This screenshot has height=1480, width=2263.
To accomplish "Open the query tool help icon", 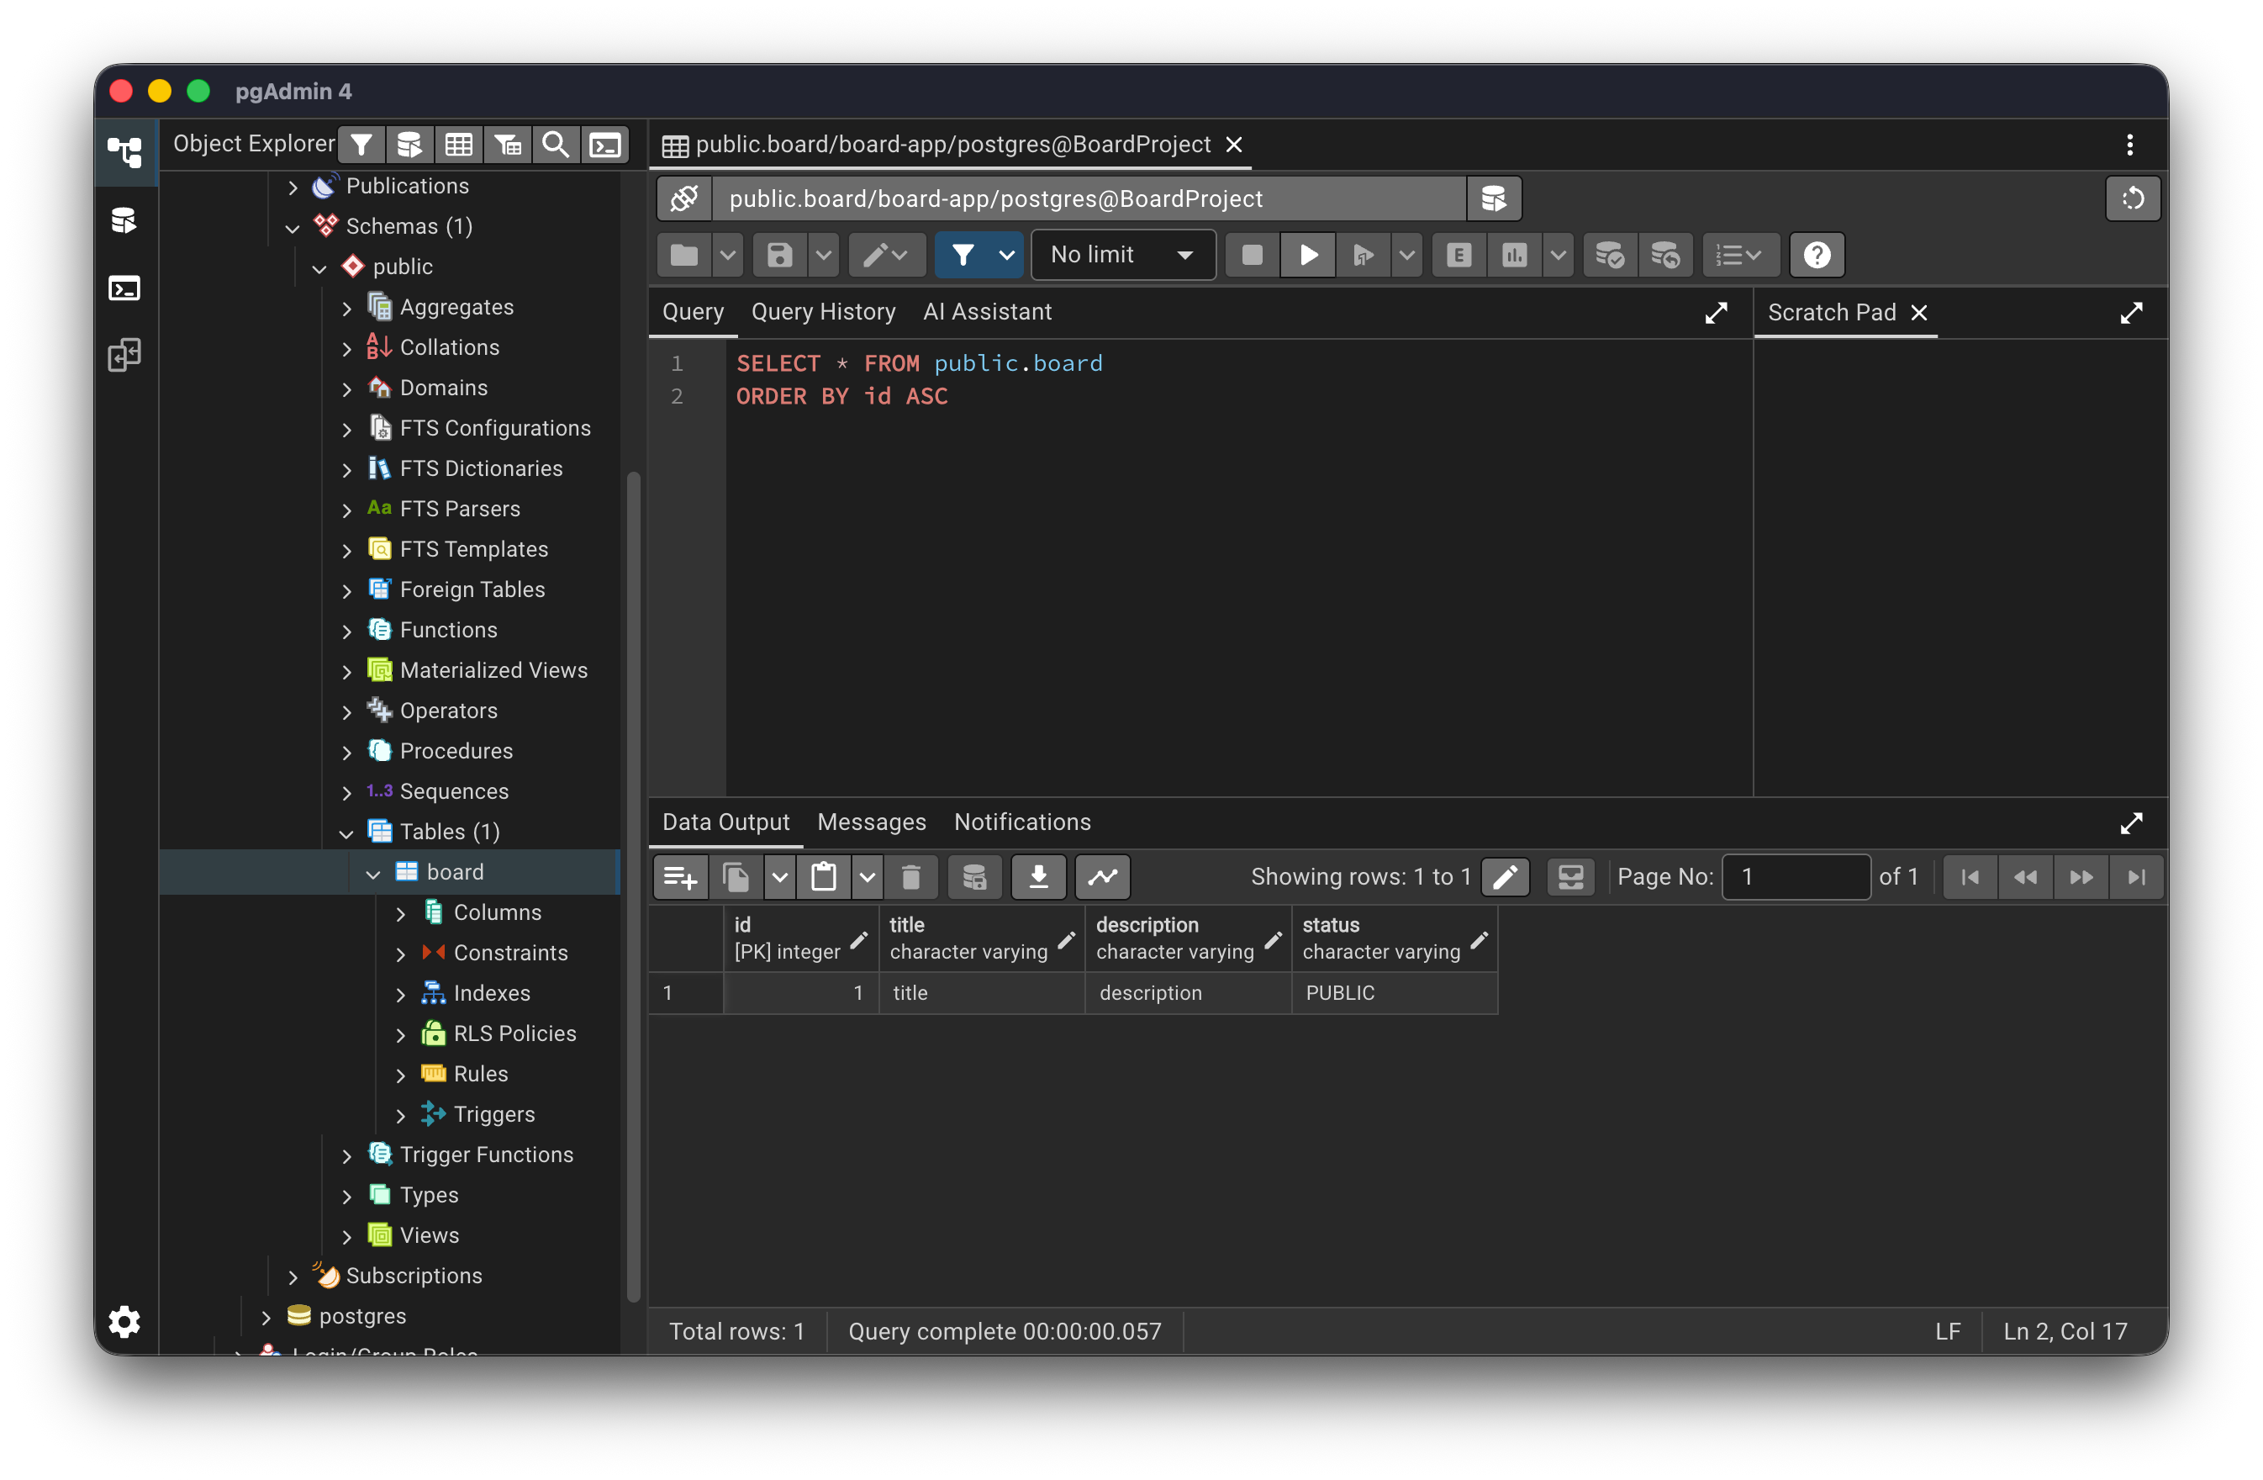I will point(1816,255).
